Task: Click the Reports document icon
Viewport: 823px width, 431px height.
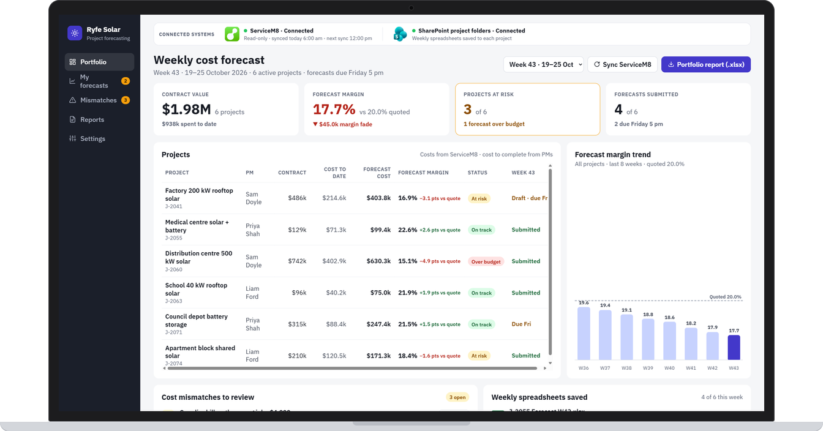Action: tap(73, 119)
